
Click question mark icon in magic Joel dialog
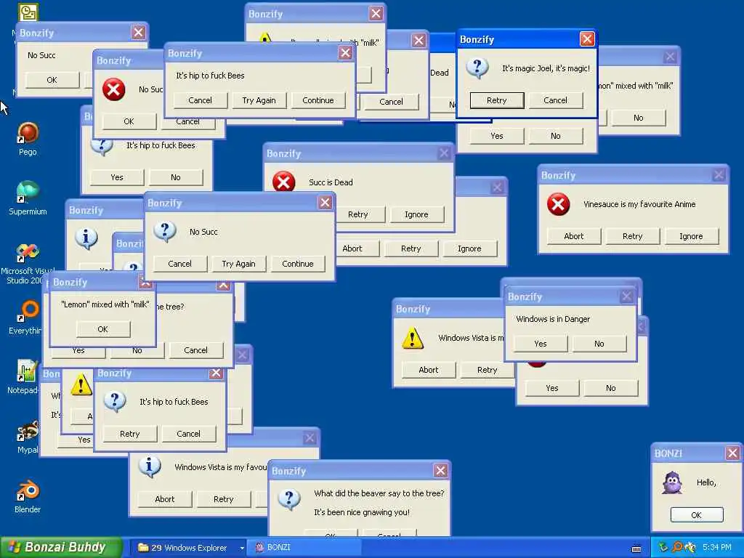coord(477,68)
